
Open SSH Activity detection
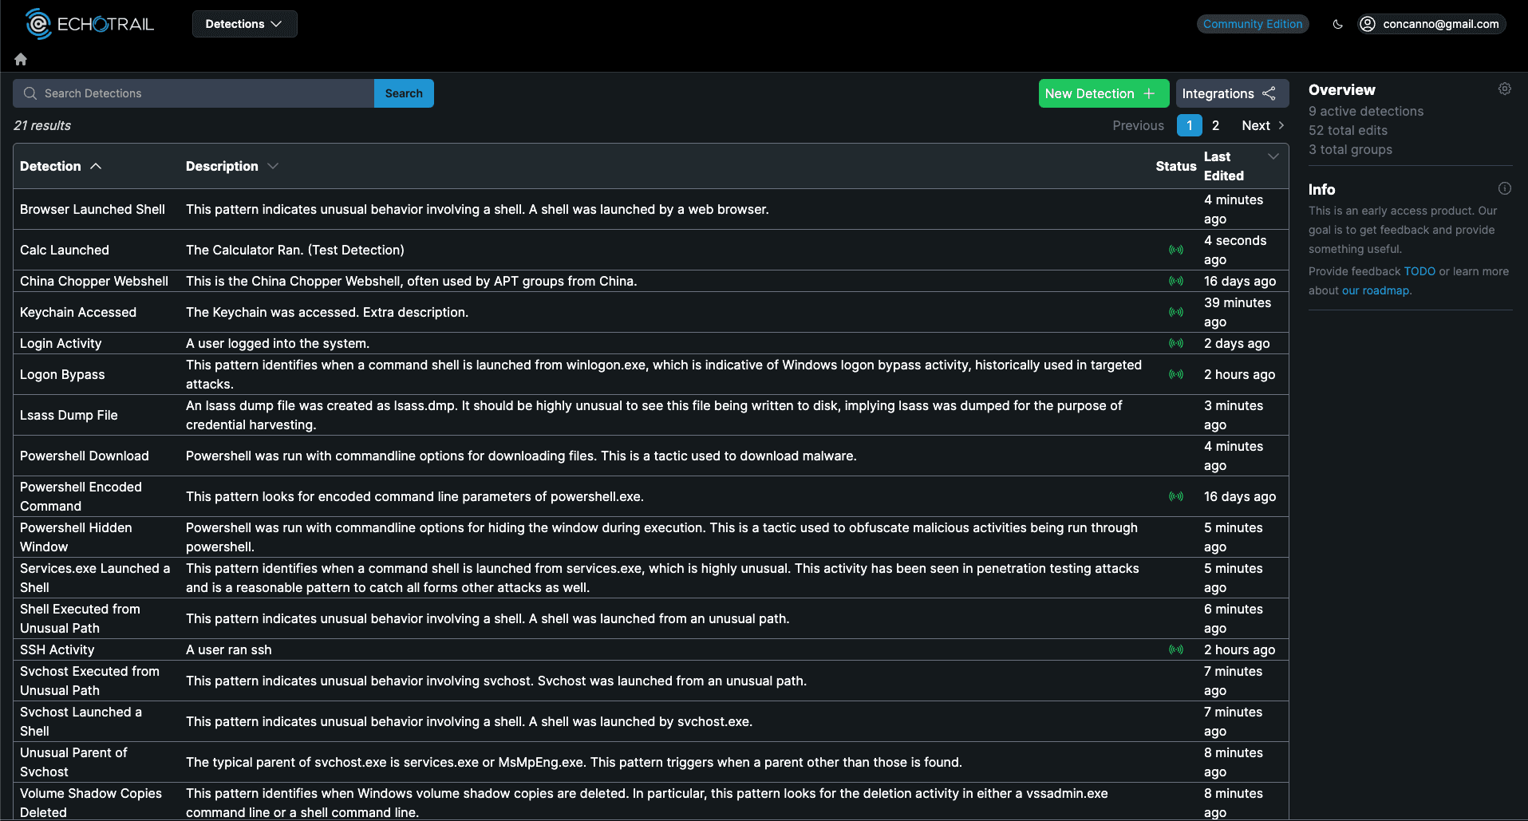pyautogui.click(x=57, y=649)
